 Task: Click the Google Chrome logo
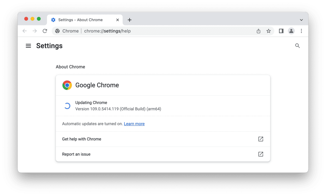(x=67, y=85)
